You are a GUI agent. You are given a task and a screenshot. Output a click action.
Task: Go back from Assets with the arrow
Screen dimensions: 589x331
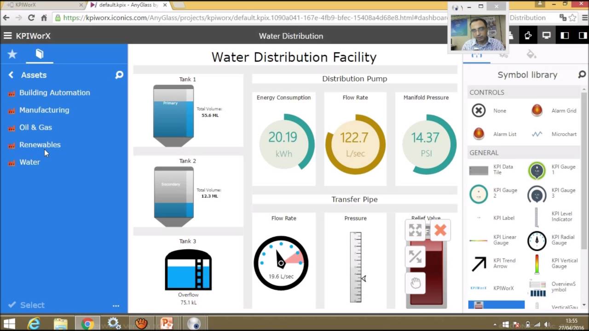(x=11, y=75)
